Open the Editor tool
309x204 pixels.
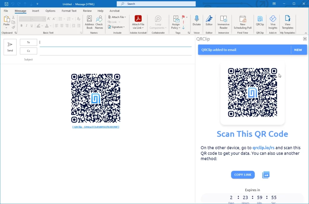pyautogui.click(x=209, y=21)
